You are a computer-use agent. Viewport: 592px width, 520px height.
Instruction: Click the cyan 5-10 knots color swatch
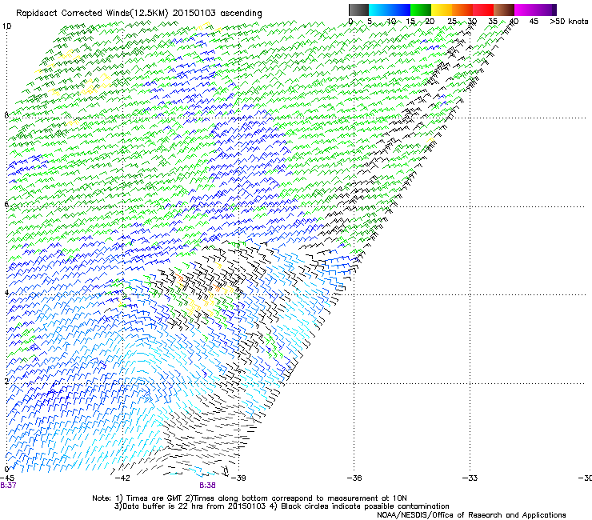379,10
